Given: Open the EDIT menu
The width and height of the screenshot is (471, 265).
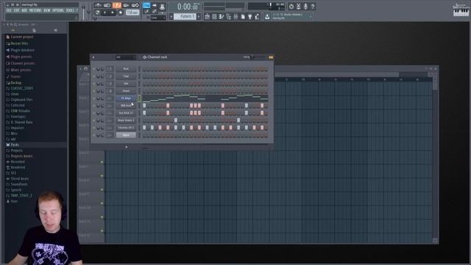Looking at the screenshot, I should 16,10.
